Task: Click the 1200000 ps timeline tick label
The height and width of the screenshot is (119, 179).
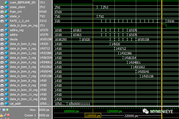Action: tap(114, 111)
